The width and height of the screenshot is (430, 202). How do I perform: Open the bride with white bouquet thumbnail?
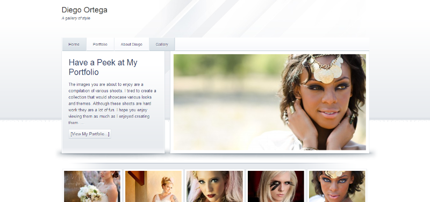click(92, 186)
